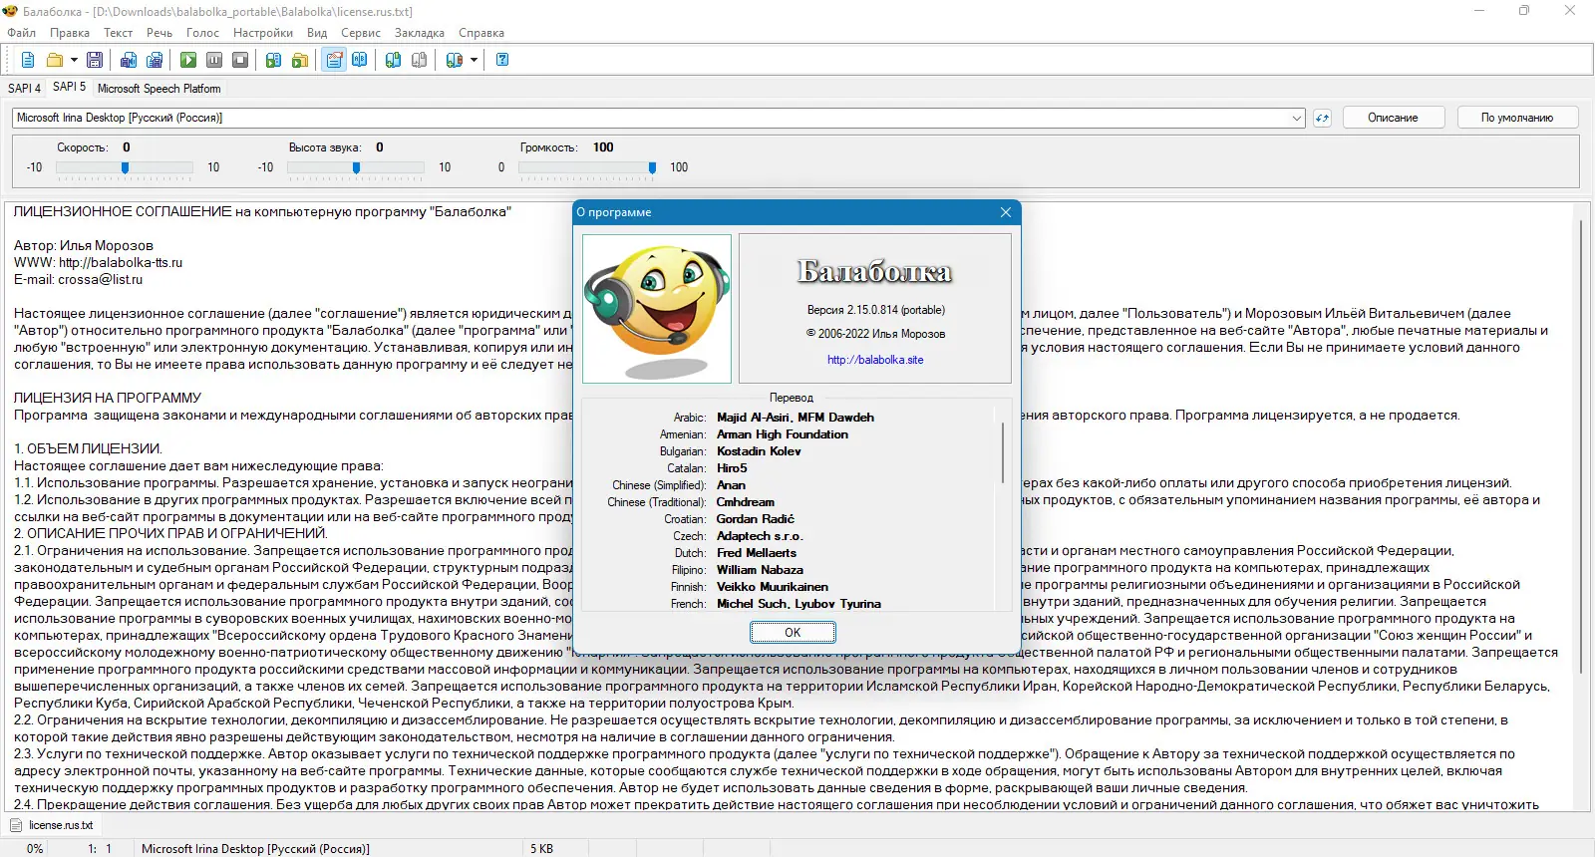The image size is (1595, 857).
Task: Expand the recent files arrow beside Open
Action: coord(74,60)
